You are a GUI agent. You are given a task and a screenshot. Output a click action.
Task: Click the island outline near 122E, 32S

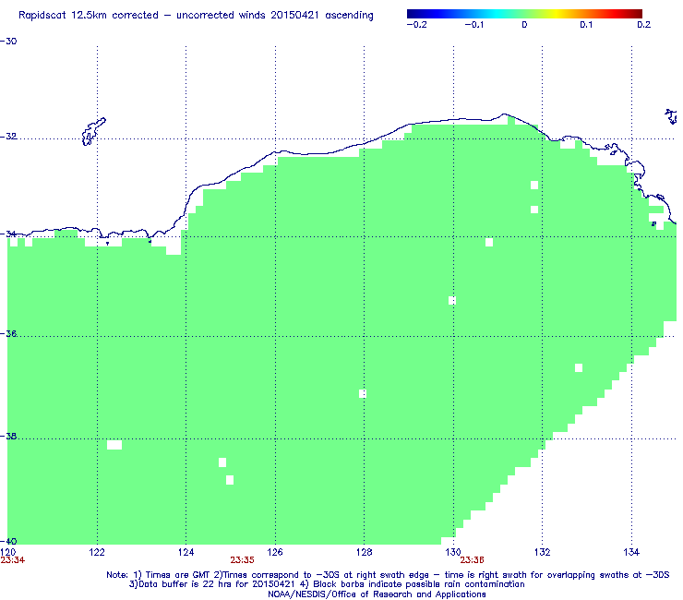(x=93, y=131)
